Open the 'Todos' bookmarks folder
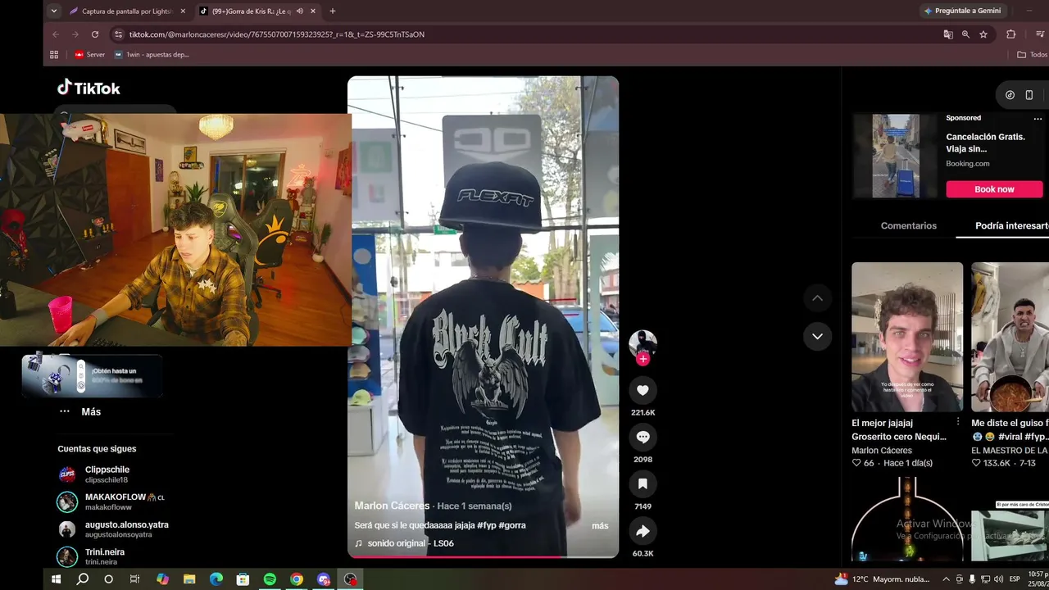Viewport: 1049px width, 590px height. coord(1033,55)
